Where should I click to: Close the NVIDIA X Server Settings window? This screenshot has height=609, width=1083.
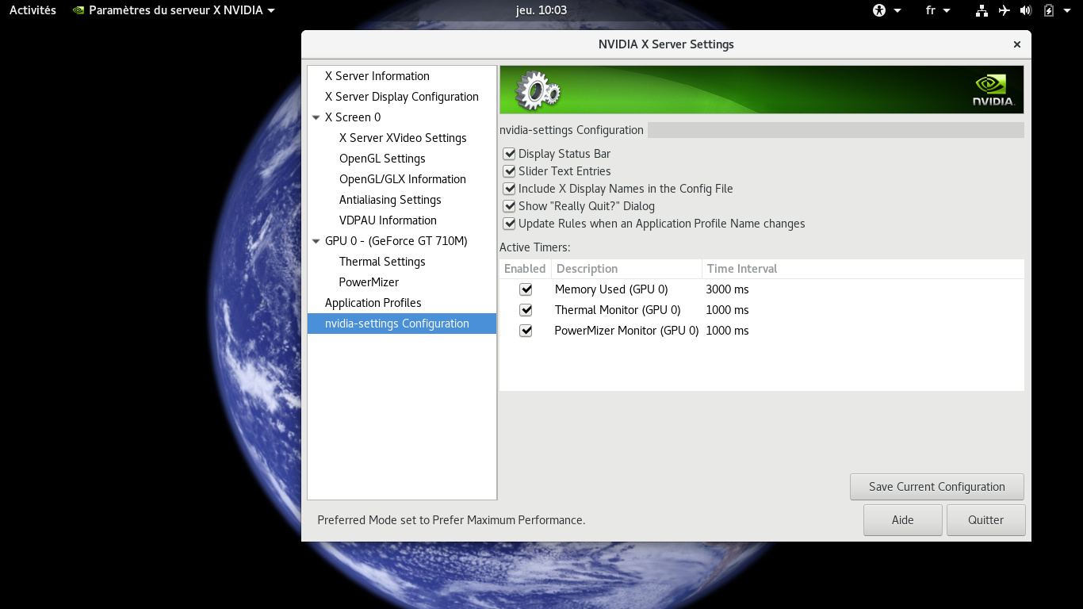(x=1017, y=44)
